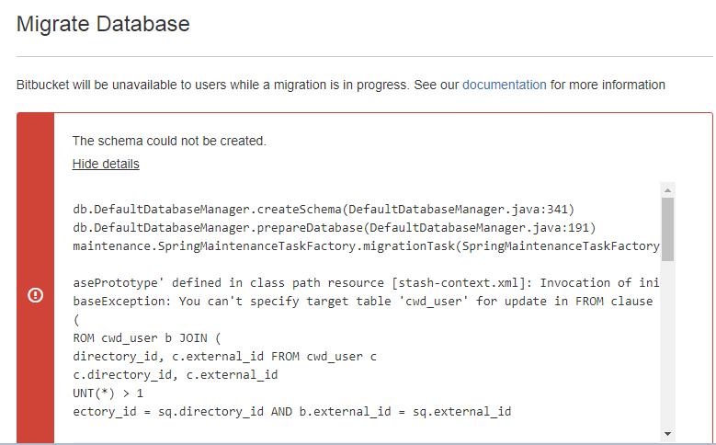This screenshot has width=716, height=445.
Task: Click the details scrollbar down arrow
Action: tap(667, 434)
